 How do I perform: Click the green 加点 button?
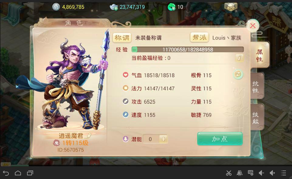click(220, 139)
